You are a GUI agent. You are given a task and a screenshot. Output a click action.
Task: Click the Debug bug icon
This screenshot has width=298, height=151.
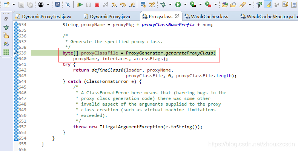(163, 5)
